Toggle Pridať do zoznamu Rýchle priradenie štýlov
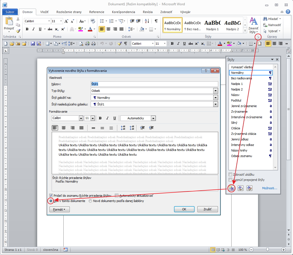Image resolution: width=293 pixels, height=255 pixels. click(51, 196)
